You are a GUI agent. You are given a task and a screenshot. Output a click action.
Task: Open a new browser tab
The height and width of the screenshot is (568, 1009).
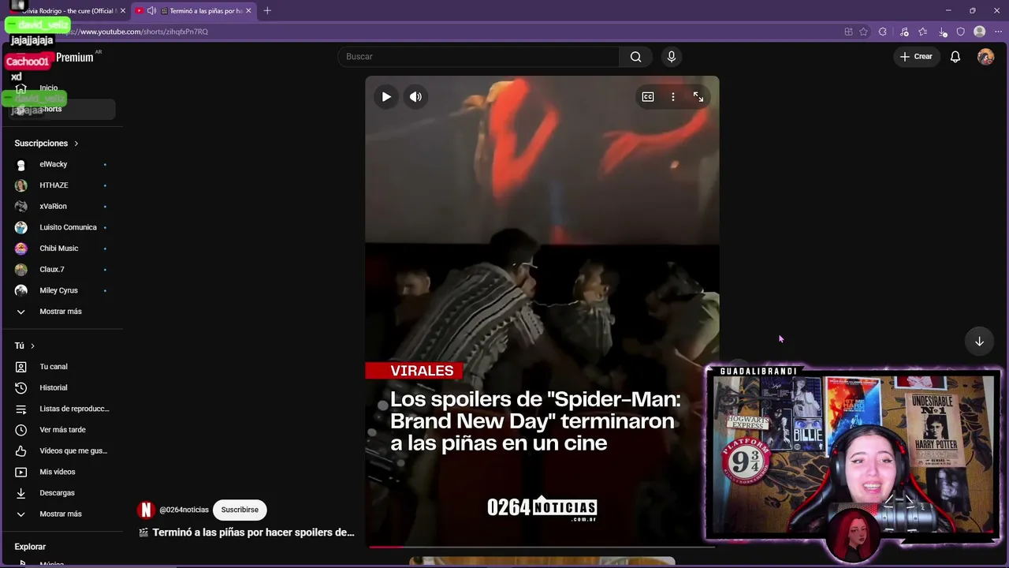pos(267,11)
